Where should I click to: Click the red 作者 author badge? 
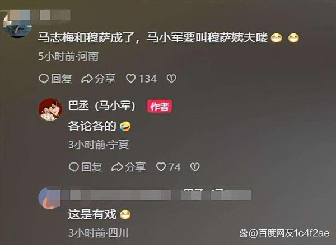[160, 106]
